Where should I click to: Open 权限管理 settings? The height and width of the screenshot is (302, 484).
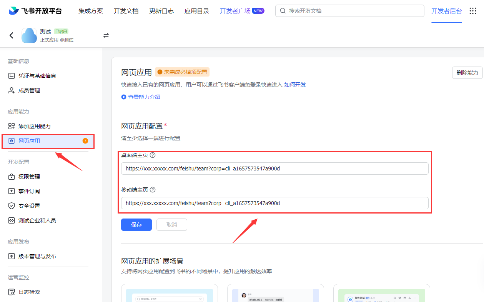29,177
